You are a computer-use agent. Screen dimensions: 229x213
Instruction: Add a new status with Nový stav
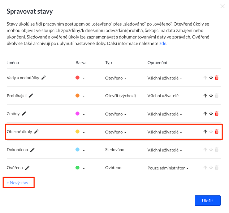(18, 183)
